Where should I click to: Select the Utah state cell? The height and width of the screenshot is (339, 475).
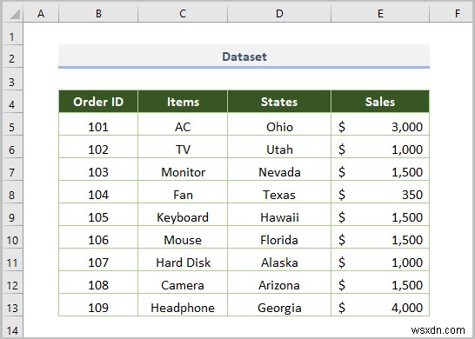[279, 147]
